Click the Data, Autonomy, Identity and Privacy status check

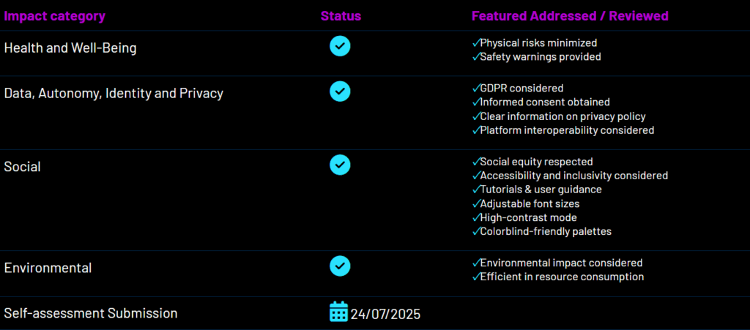[x=340, y=91]
